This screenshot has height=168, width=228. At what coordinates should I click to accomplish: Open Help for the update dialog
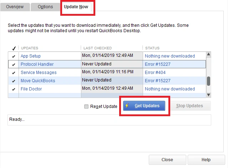206,160
